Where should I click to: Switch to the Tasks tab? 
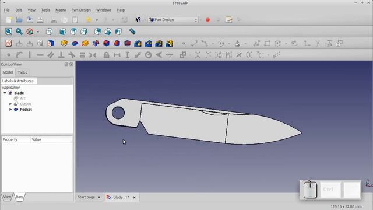pos(22,72)
